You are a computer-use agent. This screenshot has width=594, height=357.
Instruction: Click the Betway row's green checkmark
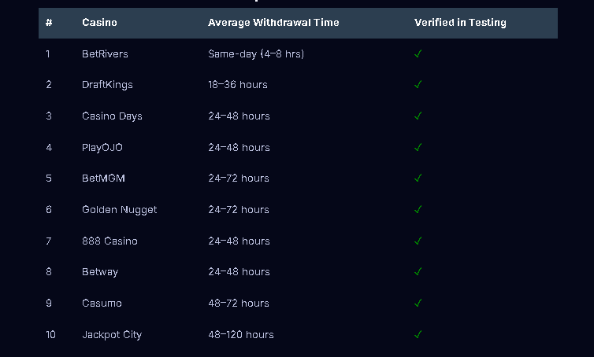[x=418, y=272]
